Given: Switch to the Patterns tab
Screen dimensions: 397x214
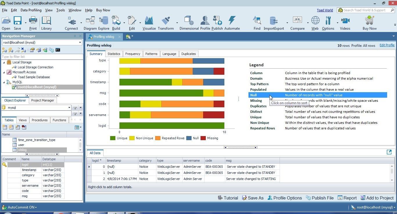Looking at the screenshot, I should coord(151,54).
